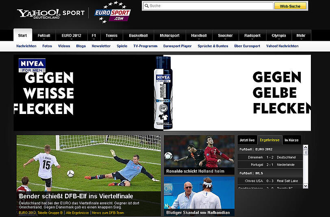Switch to the Jetzt live tab
This screenshot has width=330, height=217.
click(x=247, y=140)
